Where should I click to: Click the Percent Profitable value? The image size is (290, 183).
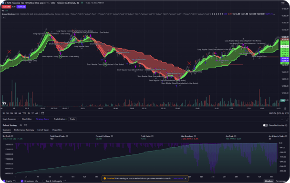[x=99, y=139]
